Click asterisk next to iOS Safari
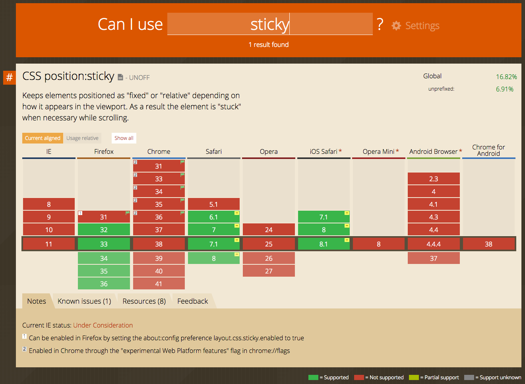The width and height of the screenshot is (525, 384). coord(340,151)
